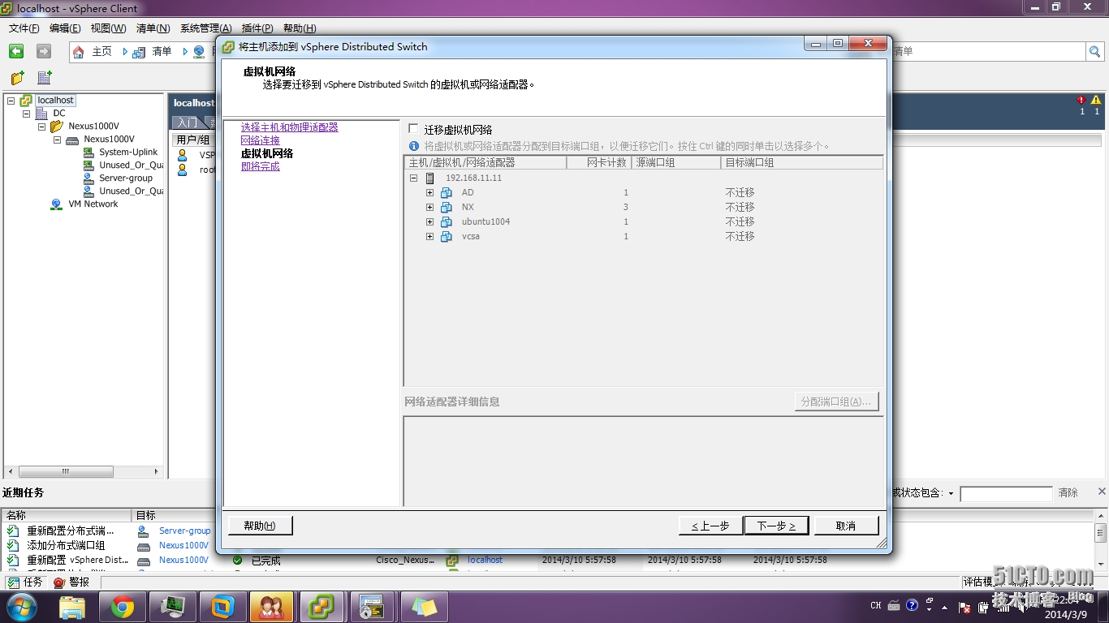Select System-Uplink port group in tree
Viewport: 1109px width, 623px height.
pos(128,153)
